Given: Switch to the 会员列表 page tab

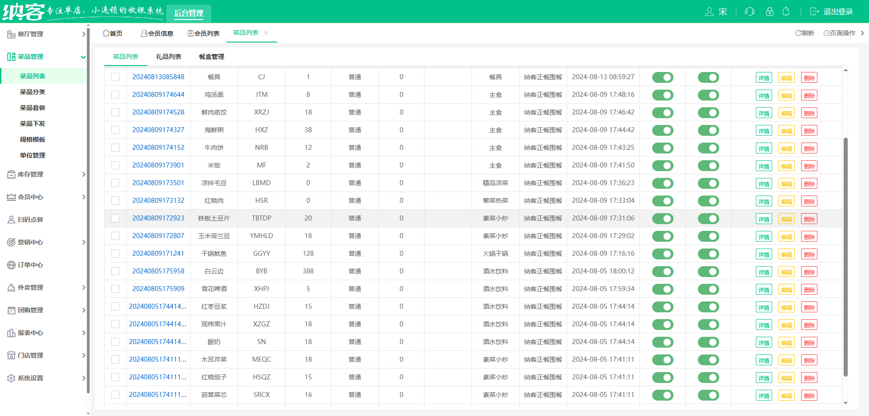Looking at the screenshot, I should (x=204, y=33).
